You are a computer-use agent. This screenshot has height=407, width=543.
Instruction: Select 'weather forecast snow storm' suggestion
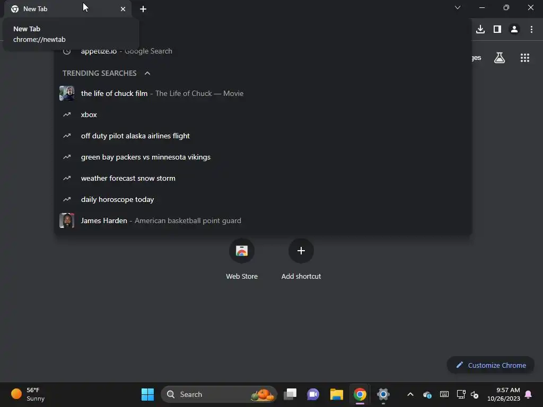(263, 178)
